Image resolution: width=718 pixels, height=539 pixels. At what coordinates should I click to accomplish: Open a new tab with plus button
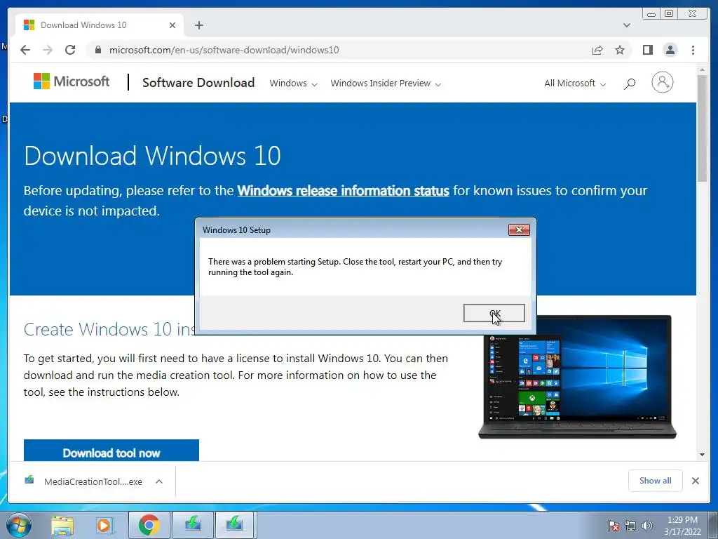(x=198, y=25)
